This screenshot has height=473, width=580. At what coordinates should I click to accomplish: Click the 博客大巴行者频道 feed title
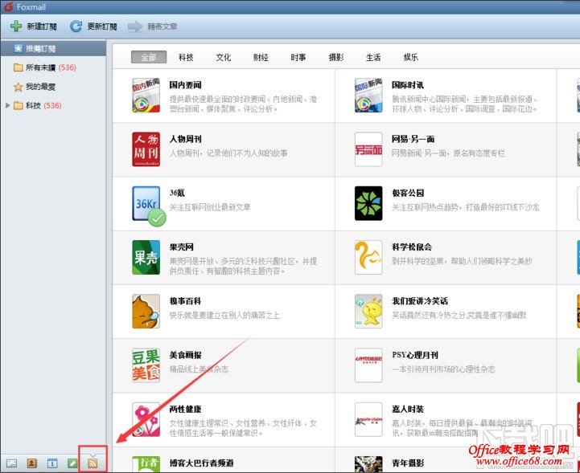click(201, 463)
